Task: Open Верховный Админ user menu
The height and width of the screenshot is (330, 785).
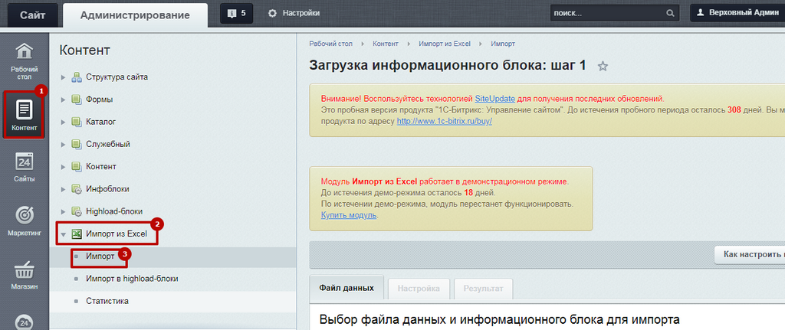Action: click(x=737, y=13)
